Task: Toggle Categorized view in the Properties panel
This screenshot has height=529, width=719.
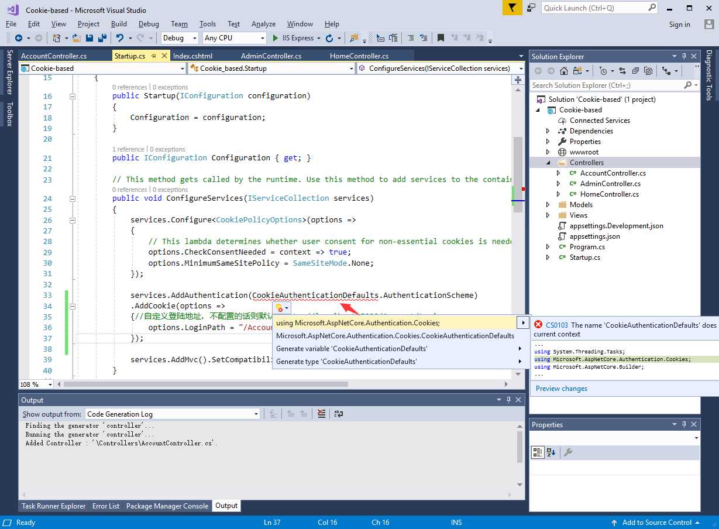Action: coord(538,452)
